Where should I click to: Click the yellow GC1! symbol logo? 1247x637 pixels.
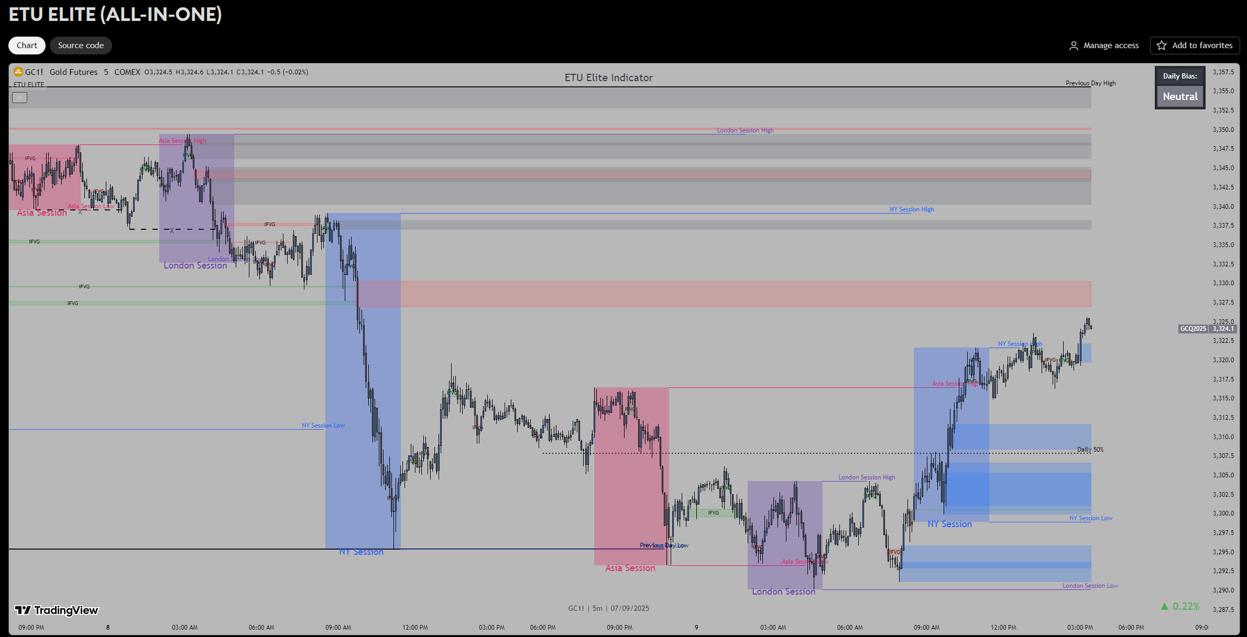tap(18, 72)
